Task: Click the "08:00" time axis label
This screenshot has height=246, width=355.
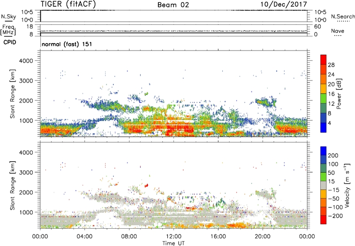Action: click(x=129, y=237)
